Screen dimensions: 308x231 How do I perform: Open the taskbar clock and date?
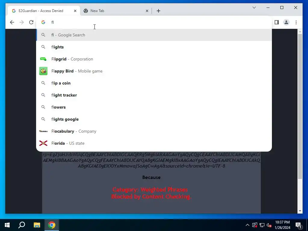click(x=282, y=225)
